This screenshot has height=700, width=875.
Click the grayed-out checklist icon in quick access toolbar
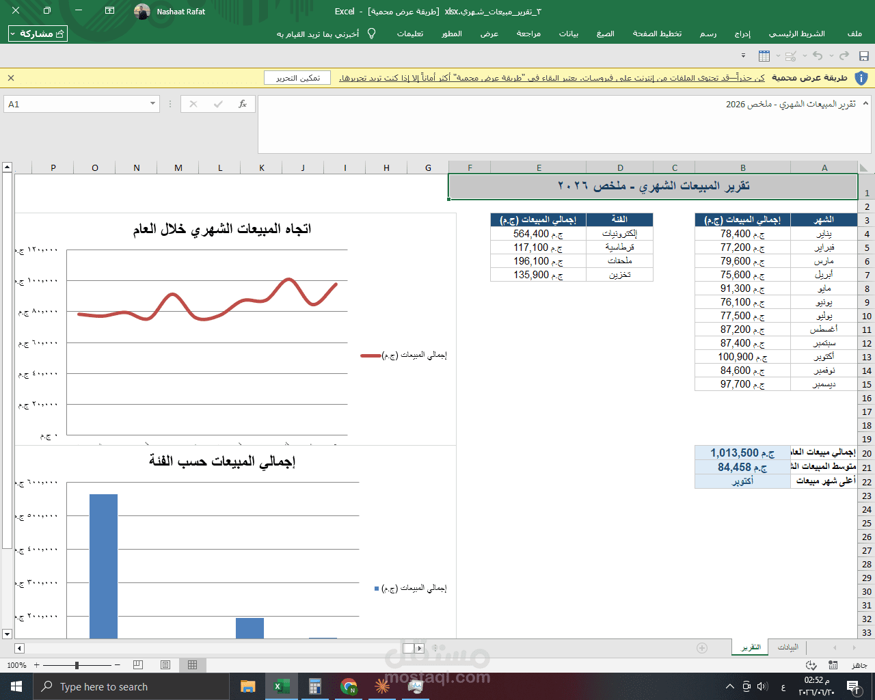792,56
